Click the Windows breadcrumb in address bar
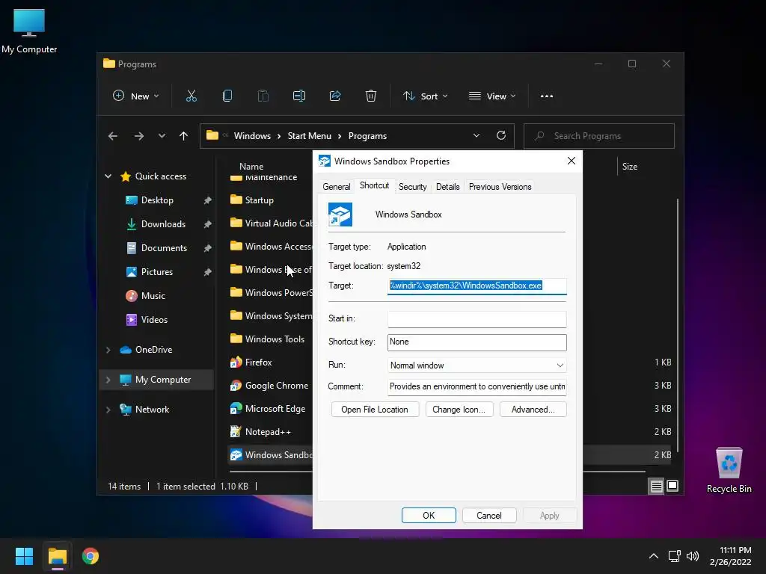Image resolution: width=766 pixels, height=574 pixels. point(252,136)
